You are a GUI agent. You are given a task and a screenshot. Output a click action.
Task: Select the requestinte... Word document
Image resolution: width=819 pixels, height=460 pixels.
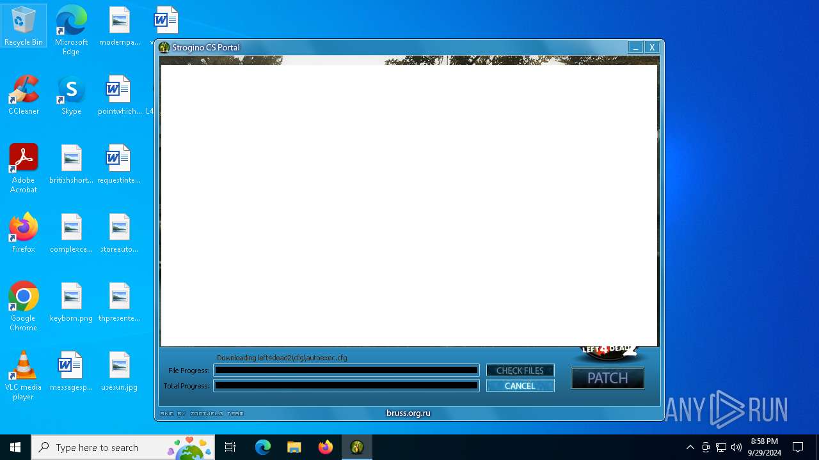click(120, 164)
